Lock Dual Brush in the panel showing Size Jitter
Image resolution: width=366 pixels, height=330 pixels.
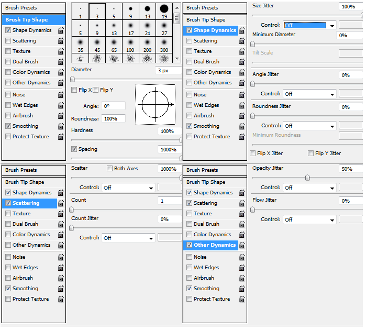click(x=242, y=62)
